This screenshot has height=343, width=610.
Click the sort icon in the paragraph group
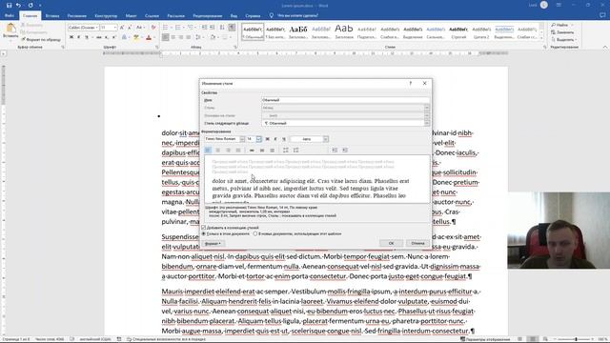click(222, 28)
